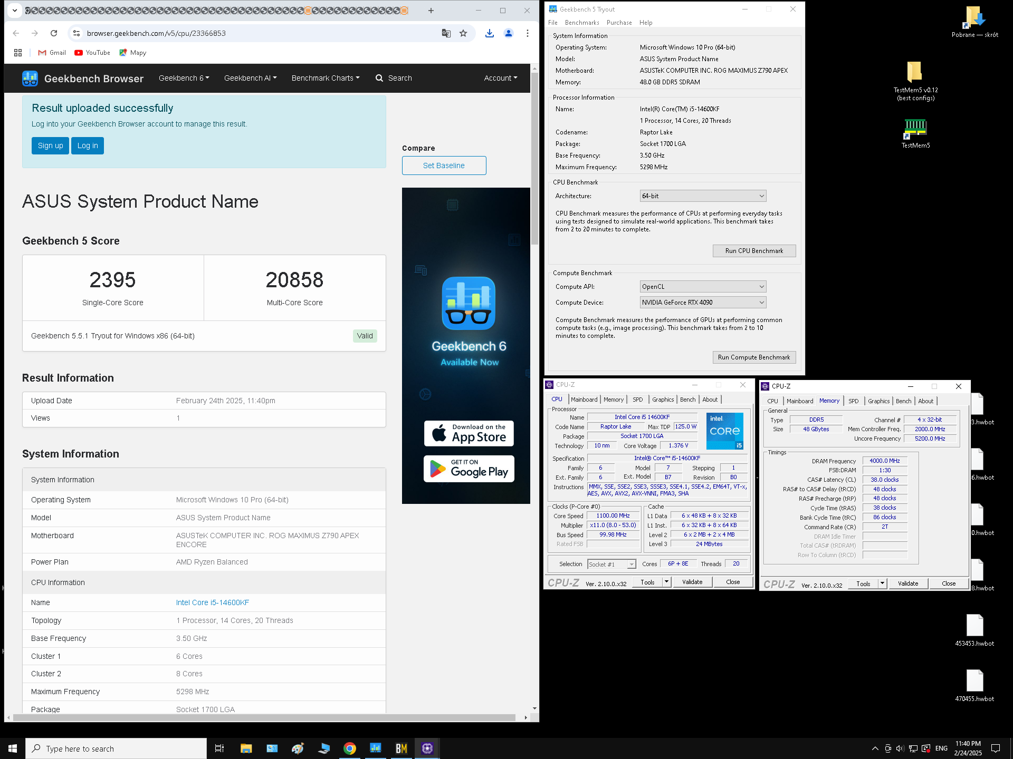Click Run CPU Benchmark
The width and height of the screenshot is (1013, 759).
pyautogui.click(x=754, y=251)
